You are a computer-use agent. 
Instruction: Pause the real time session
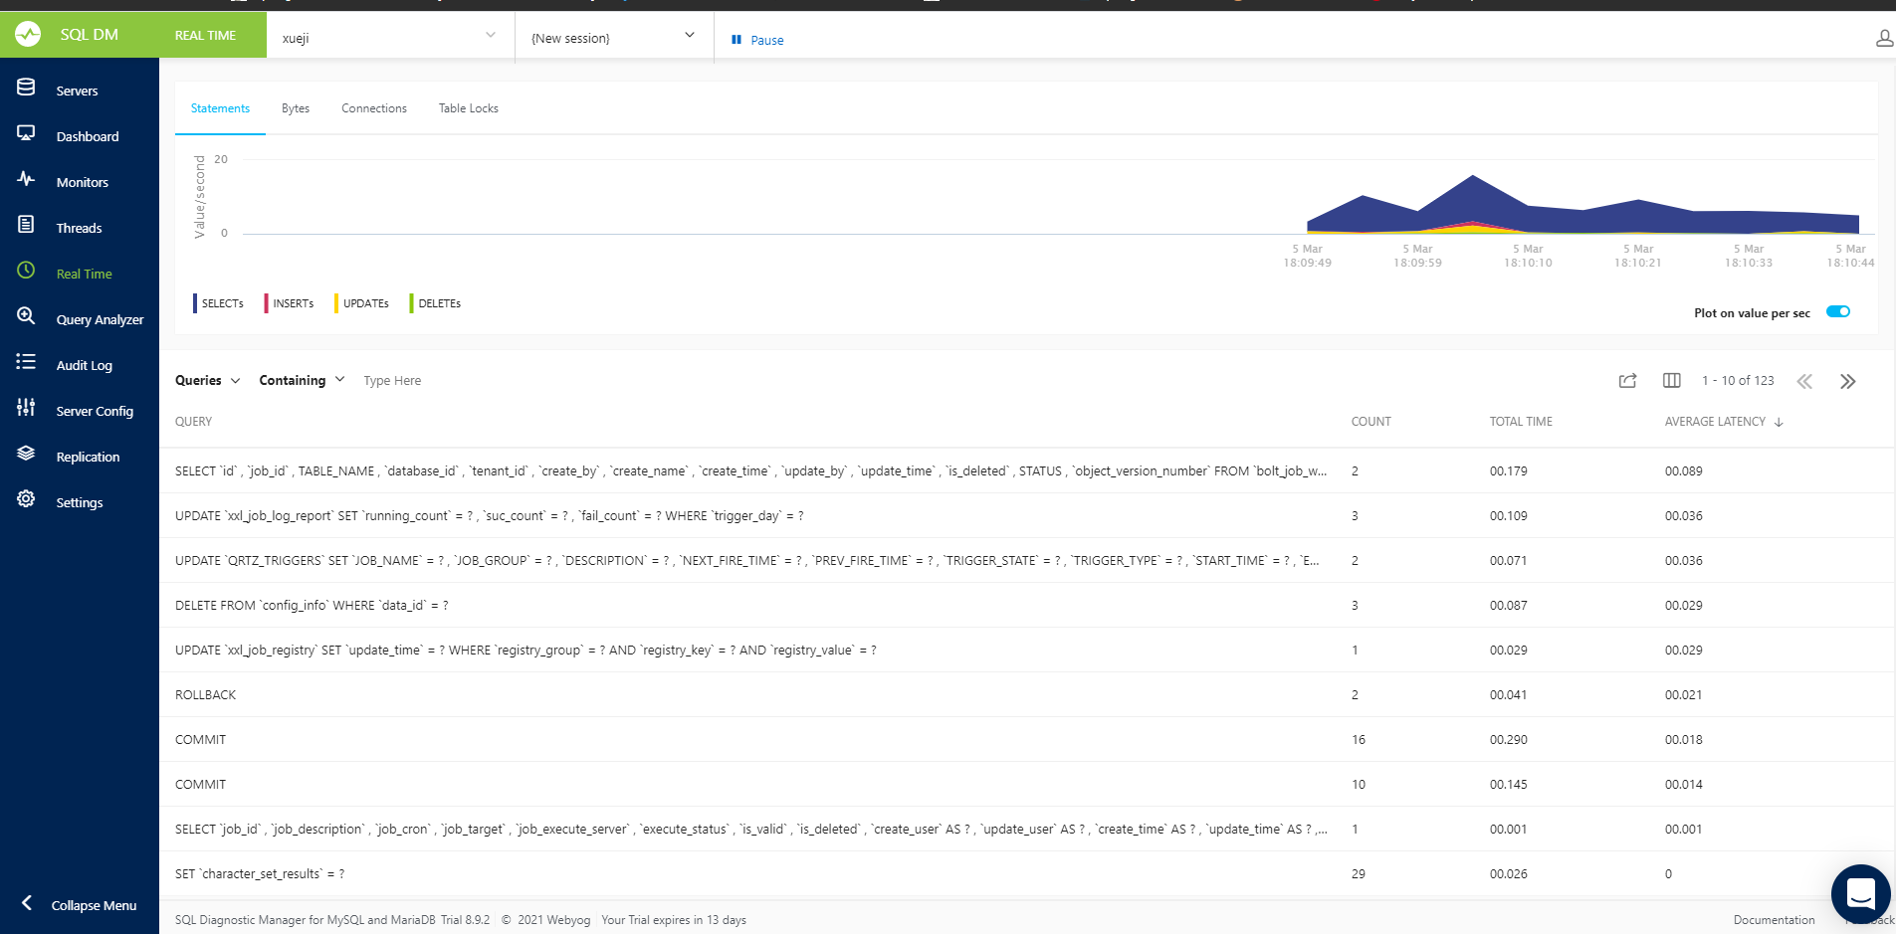coord(756,39)
